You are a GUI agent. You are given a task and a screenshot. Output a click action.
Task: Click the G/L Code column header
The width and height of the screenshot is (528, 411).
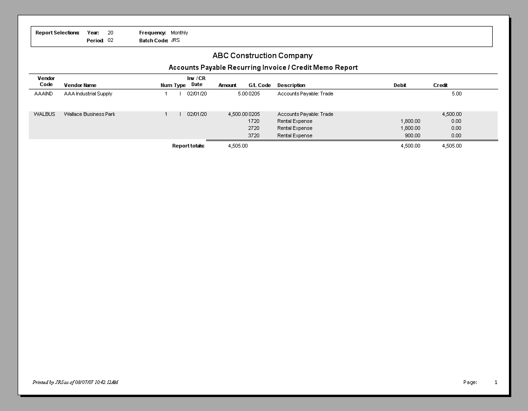pyautogui.click(x=260, y=85)
